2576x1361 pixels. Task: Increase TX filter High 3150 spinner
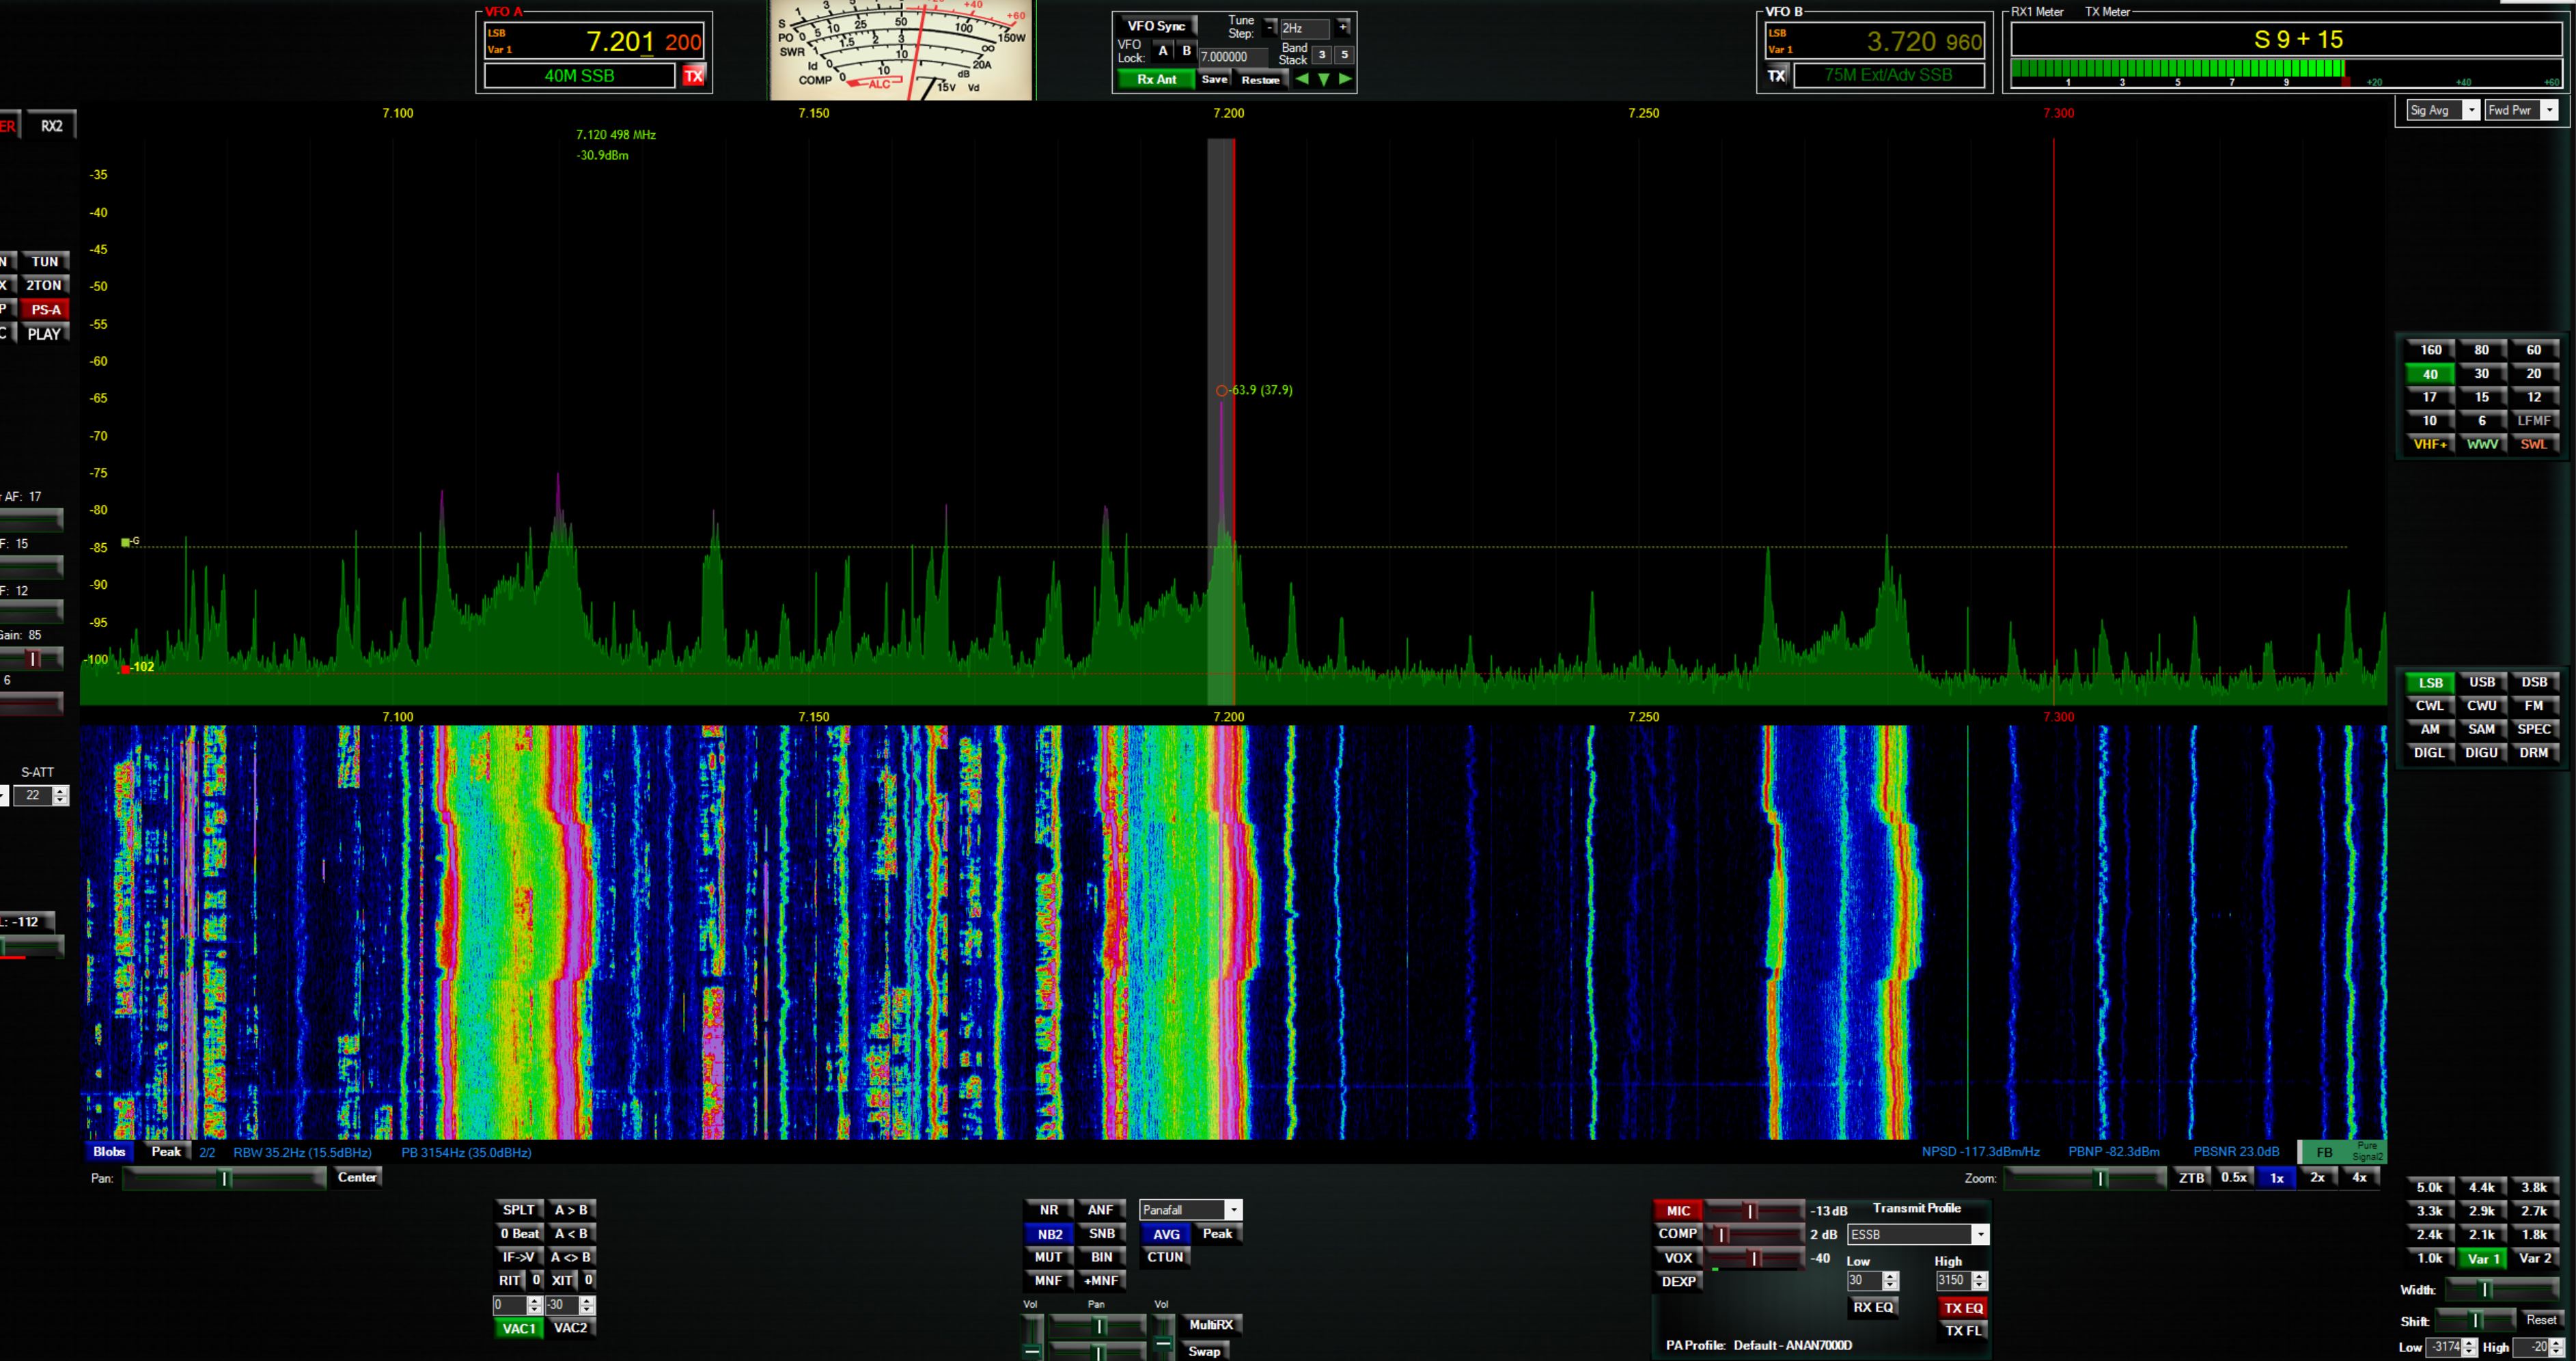pos(1979,1276)
